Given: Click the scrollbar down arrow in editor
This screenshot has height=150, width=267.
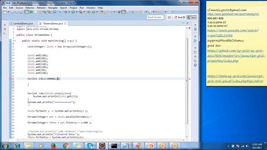Looking at the screenshot, I should coord(187,137).
